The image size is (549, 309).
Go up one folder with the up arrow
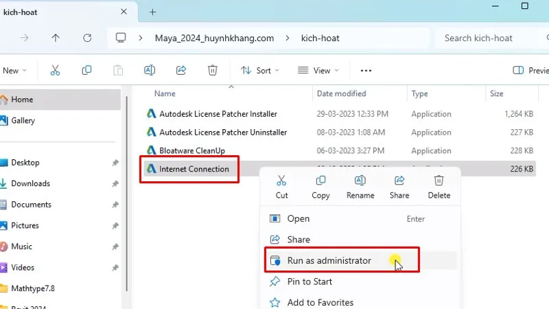(56, 38)
